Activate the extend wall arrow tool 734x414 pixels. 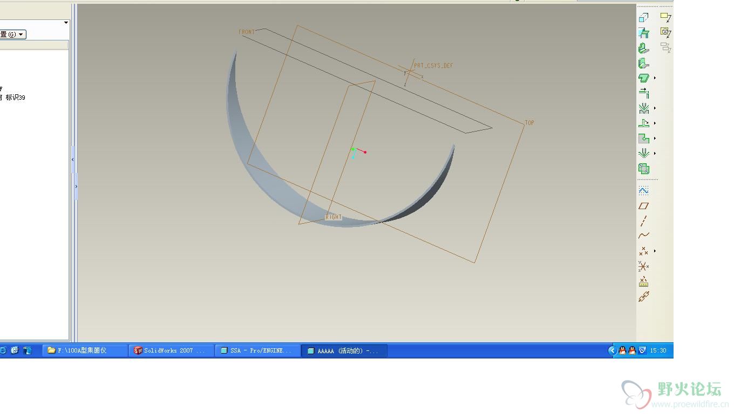(x=643, y=93)
